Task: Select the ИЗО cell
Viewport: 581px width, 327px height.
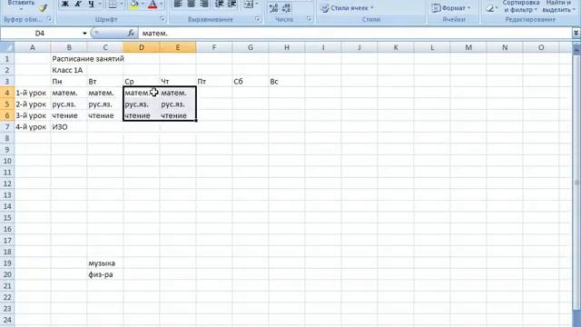Action: (69, 127)
